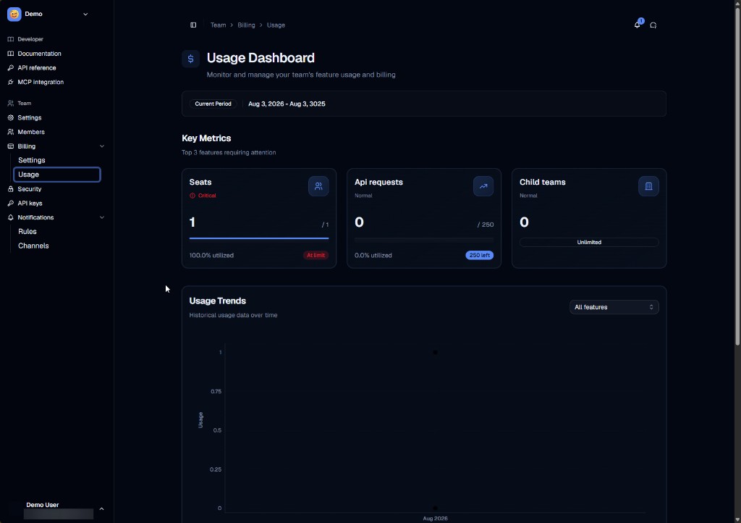Open the notifications bell
This screenshot has width=741, height=523.
point(638,25)
